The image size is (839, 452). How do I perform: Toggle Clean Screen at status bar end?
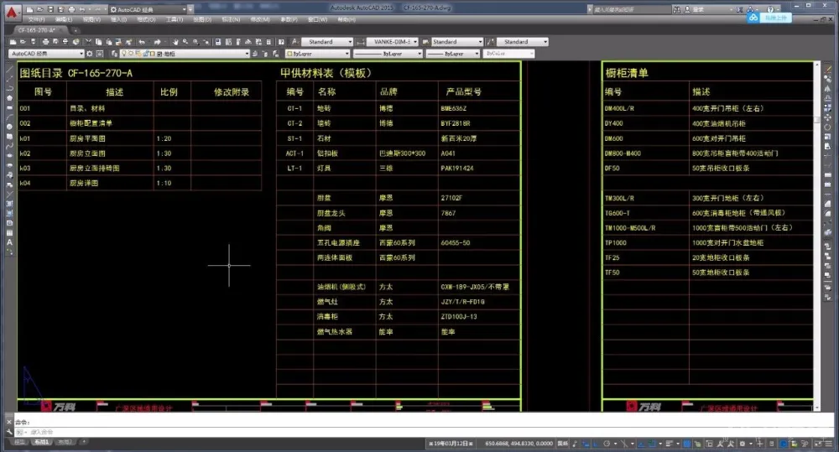819,444
